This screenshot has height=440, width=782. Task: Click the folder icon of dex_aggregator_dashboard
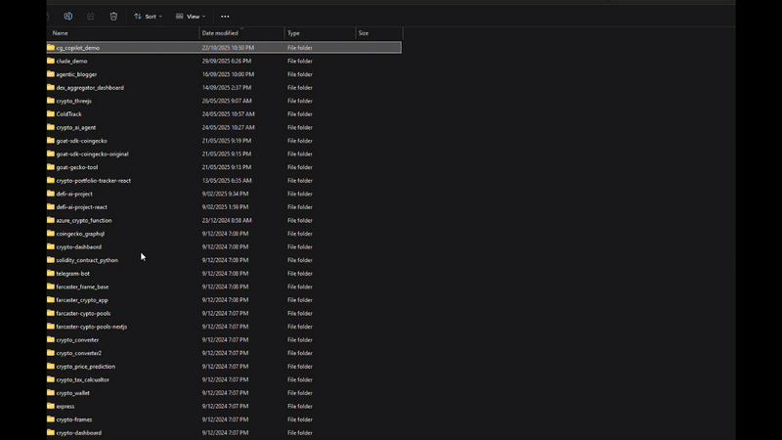[x=51, y=87]
